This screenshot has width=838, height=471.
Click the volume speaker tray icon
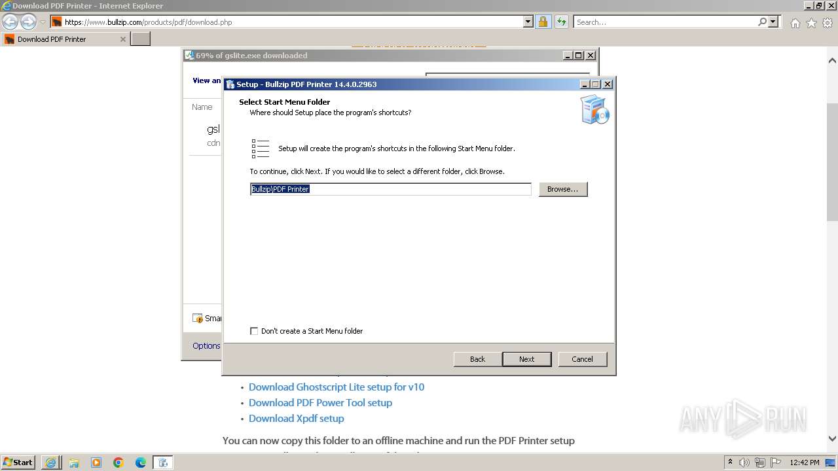(x=744, y=462)
